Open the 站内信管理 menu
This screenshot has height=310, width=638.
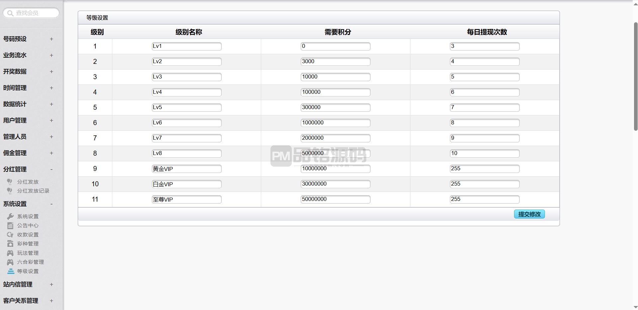18,284
